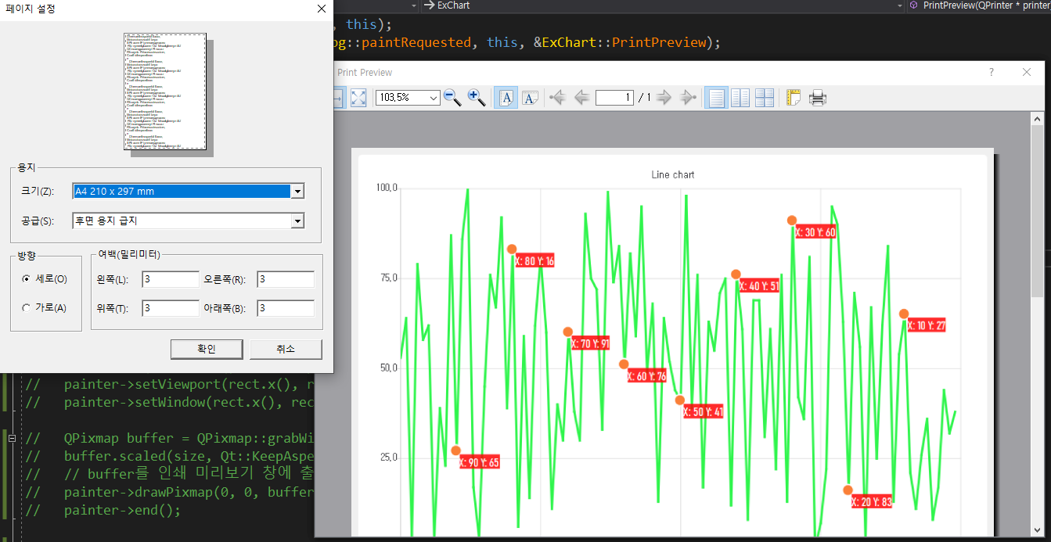Select the 가로 landscape radio button
The image size is (1051, 542).
click(x=27, y=308)
